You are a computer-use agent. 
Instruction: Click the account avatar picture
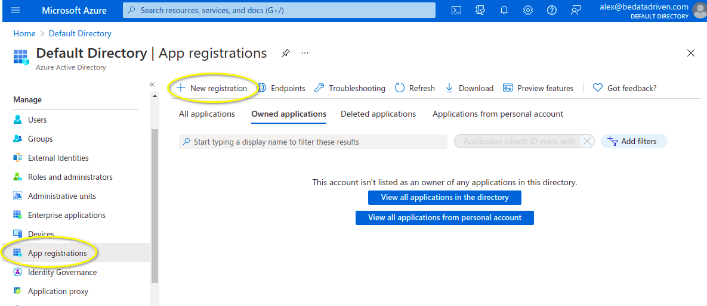(700, 10)
